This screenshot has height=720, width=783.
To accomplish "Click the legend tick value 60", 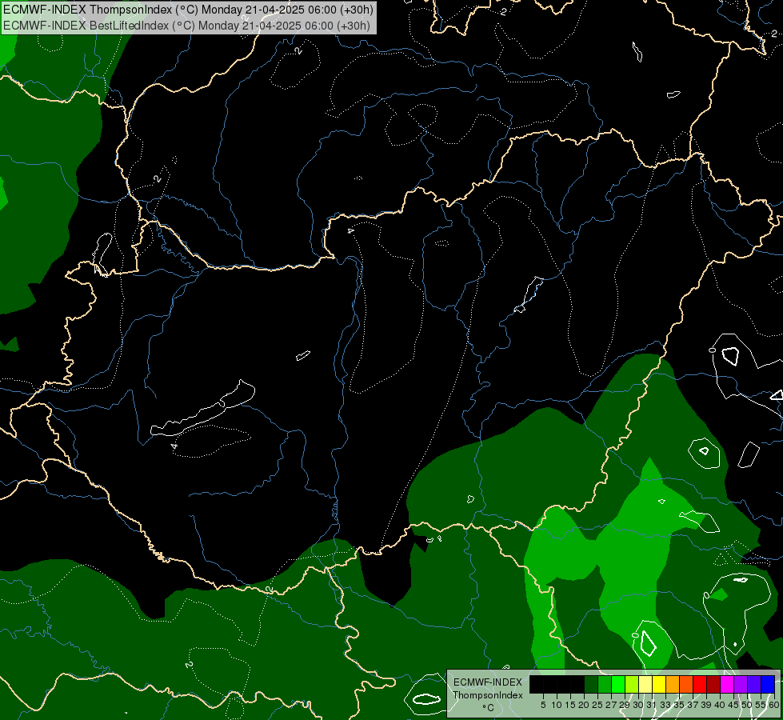I will point(773,705).
